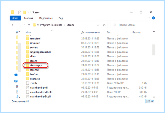This screenshot has height=113, width=165.
Task: Select the crashhandler64.dll file icon
Action: click(28, 97)
